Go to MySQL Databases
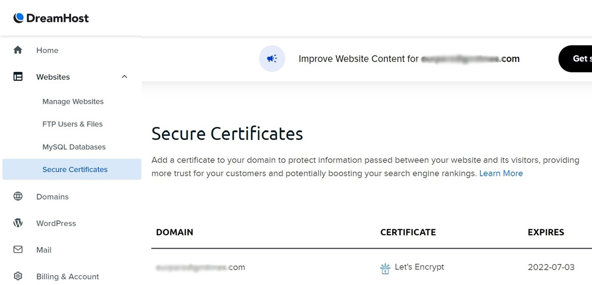 (74, 147)
